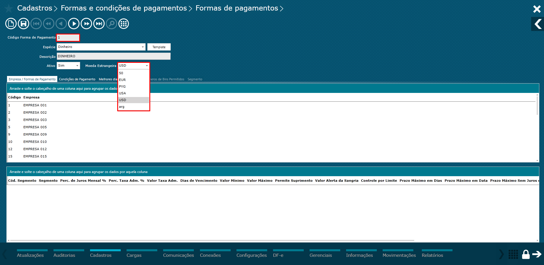Click the Descrição field containing DINHEIRO
The height and width of the screenshot is (265, 544).
(x=113, y=56)
